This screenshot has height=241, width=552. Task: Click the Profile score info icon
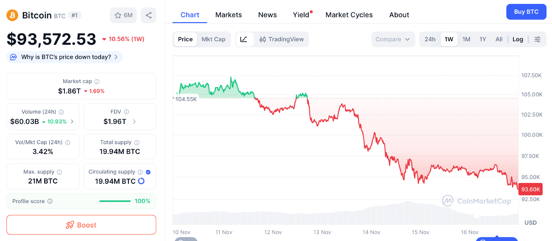click(50, 201)
